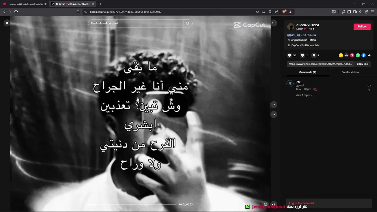Open Brave Rewards triangle icon
This screenshot has width=377, height=212.
click(290, 12)
